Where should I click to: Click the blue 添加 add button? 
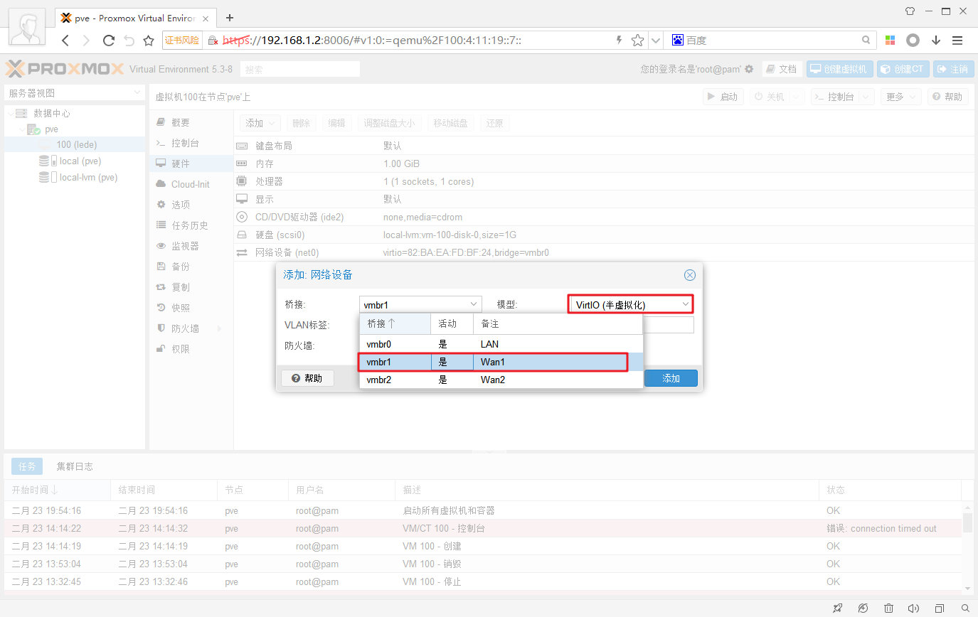(x=671, y=378)
